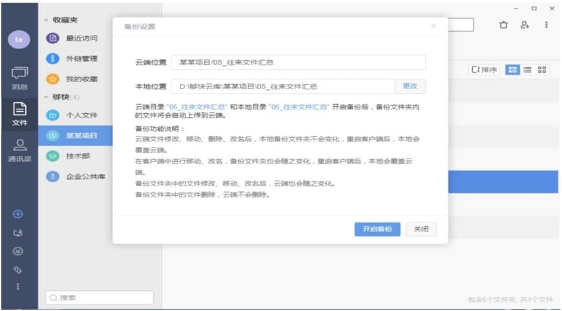Viewport: 562px width, 311px height.
Task: Click the 开启备份 button
Action: coord(377,230)
